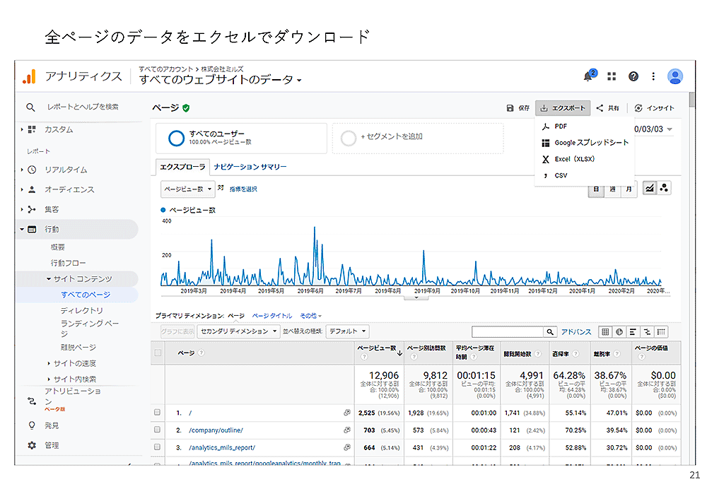This screenshot has width=707, height=489.
Task: Switch to ナビゲーション サマリー tab
Action: point(250,167)
